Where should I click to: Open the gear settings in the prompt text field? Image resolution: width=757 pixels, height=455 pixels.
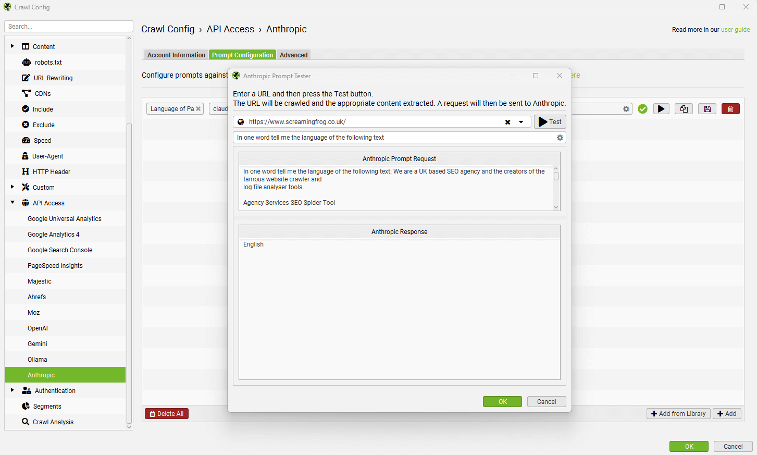coord(560,138)
